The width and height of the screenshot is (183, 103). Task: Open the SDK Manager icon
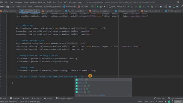tap(177, 7)
